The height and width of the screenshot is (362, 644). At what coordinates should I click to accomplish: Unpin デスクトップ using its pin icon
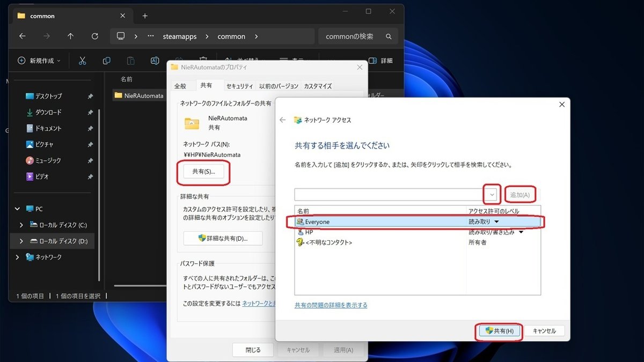[90, 96]
